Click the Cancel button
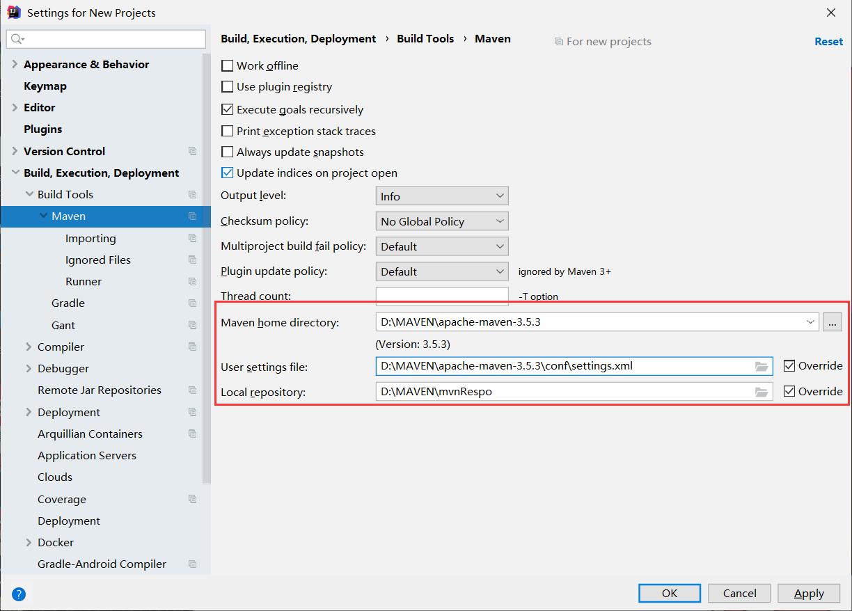Screen dimensions: 852x611 click(739, 593)
